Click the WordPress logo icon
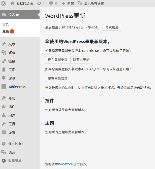The image size is (155, 169). tap(4, 4)
